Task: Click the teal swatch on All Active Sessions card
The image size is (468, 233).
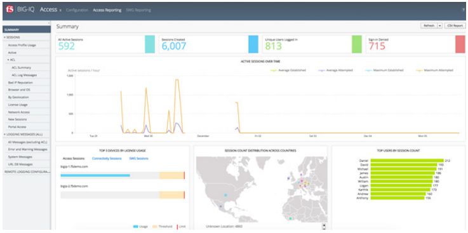Action: click(150, 44)
